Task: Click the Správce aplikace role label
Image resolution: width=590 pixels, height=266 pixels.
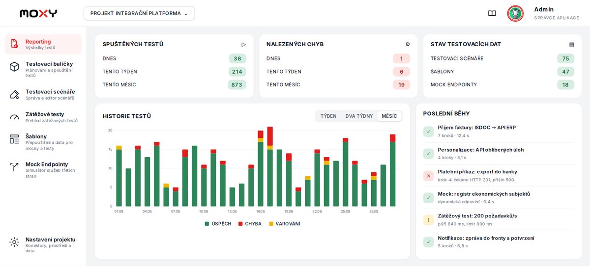Action: point(557,18)
